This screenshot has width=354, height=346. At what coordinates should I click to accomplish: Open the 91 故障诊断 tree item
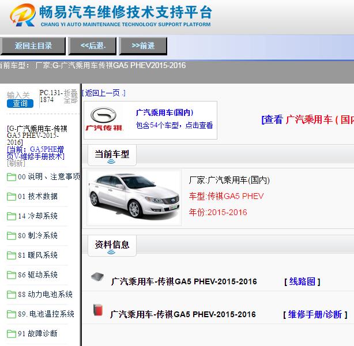[x=37, y=333]
